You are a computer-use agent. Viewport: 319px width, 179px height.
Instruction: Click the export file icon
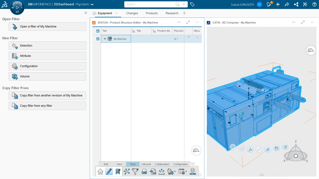click(x=153, y=172)
